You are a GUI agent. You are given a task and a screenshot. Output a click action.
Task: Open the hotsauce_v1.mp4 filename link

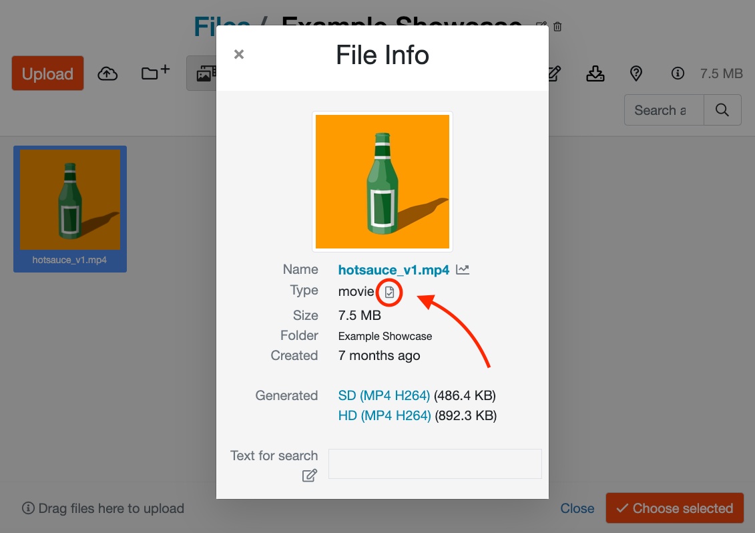pyautogui.click(x=394, y=270)
